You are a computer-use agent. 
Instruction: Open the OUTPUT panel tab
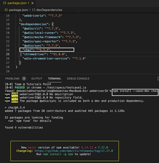(x=37, y=79)
